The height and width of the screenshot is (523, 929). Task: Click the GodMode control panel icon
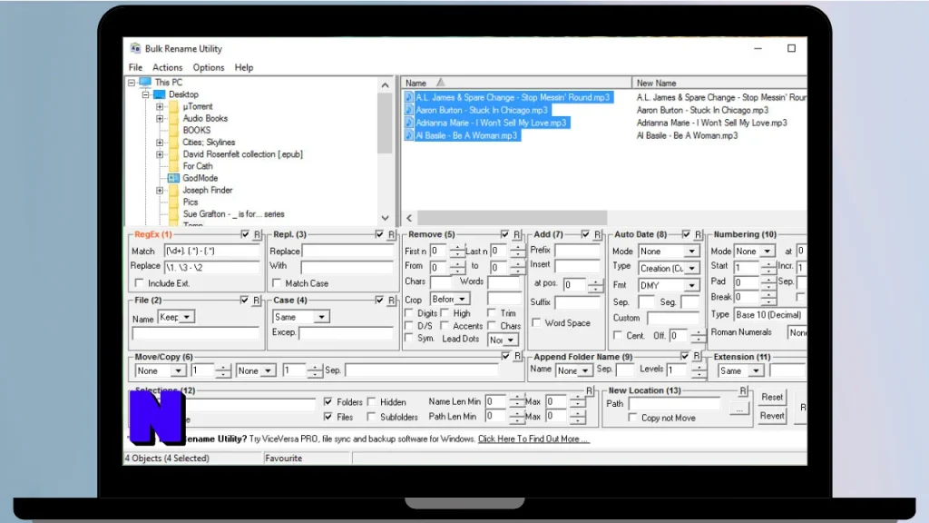[173, 178]
